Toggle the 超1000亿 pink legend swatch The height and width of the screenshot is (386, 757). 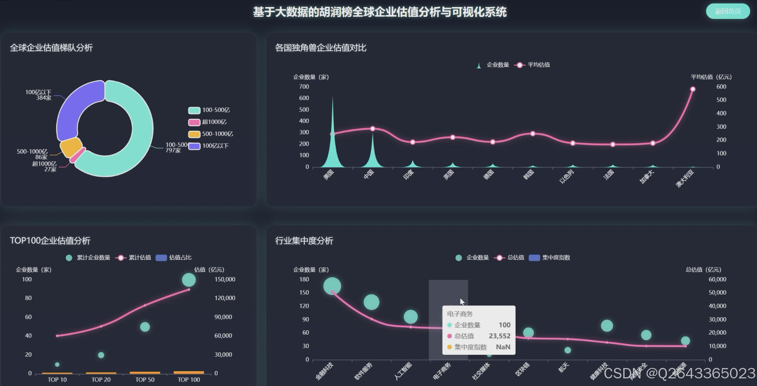(x=194, y=122)
